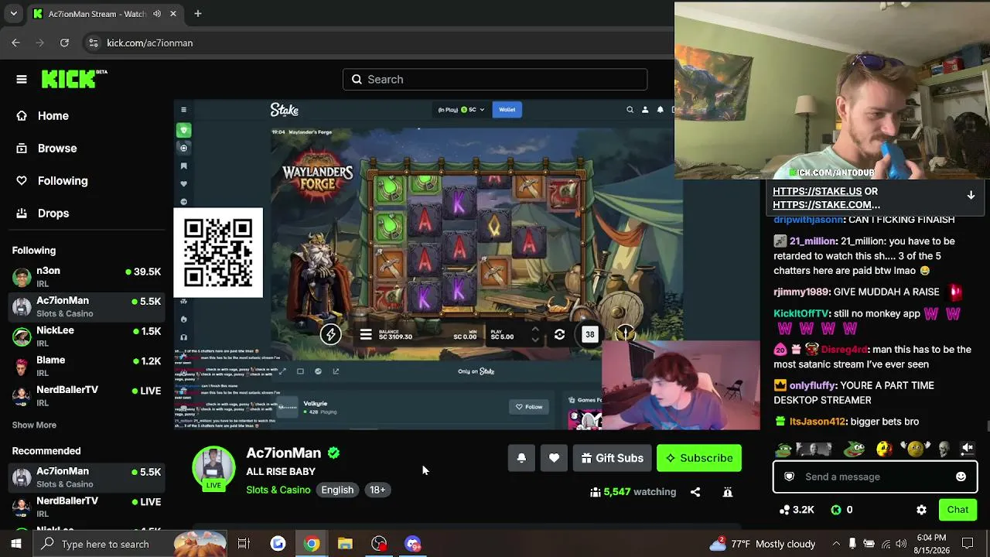
Task: Open Chrome's tab search dropdown
Action: click(13, 14)
